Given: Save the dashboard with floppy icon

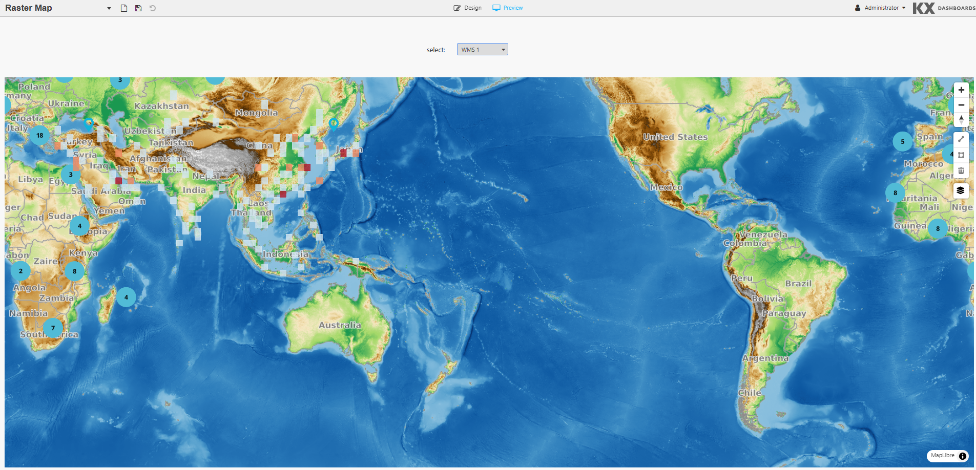Looking at the screenshot, I should pyautogui.click(x=138, y=8).
